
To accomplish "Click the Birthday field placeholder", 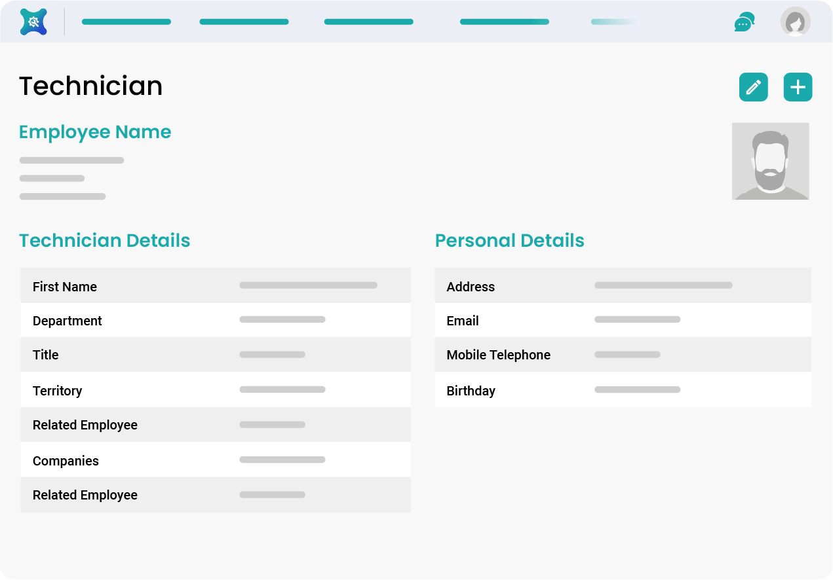I will (637, 389).
